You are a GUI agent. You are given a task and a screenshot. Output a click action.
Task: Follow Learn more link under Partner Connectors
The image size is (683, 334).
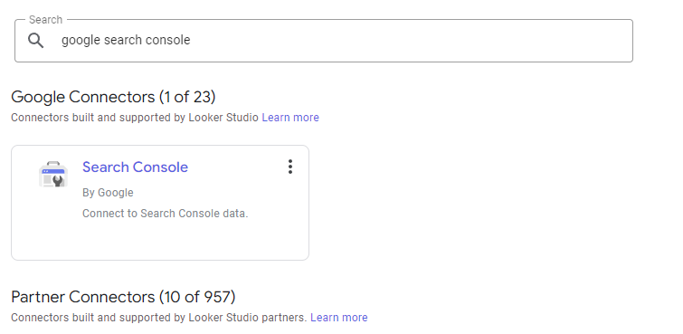pos(339,318)
